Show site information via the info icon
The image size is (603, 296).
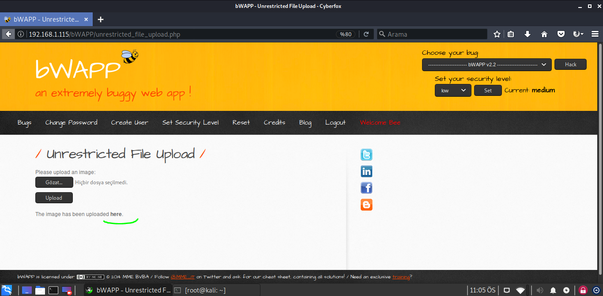point(21,34)
